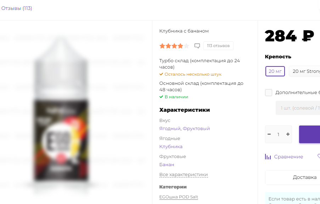The image size is (320, 204).
Task: Click the purple add-to-cart button
Action: [310, 134]
